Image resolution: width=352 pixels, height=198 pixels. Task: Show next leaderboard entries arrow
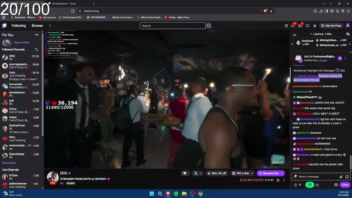tap(350, 44)
